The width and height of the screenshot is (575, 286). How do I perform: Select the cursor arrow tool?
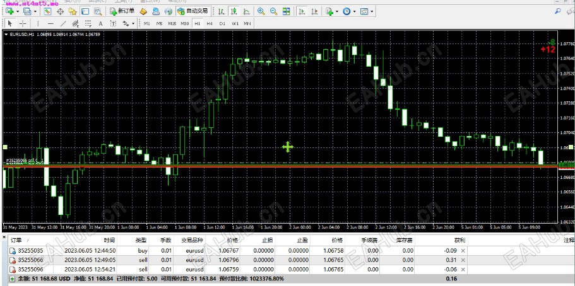click(x=10, y=24)
